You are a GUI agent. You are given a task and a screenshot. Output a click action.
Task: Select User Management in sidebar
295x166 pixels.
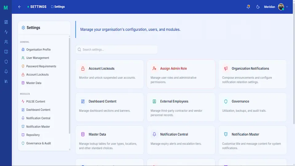(x=44, y=58)
